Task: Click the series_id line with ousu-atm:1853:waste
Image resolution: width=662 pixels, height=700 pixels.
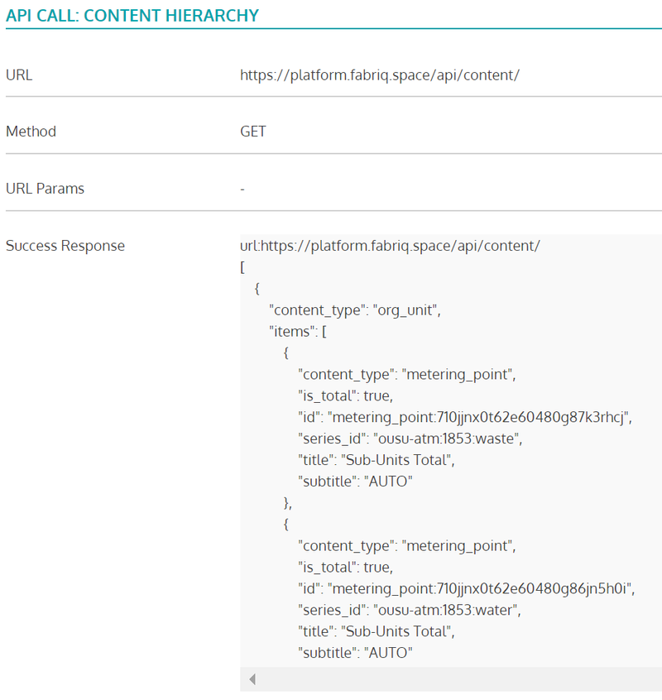Action: pos(410,439)
